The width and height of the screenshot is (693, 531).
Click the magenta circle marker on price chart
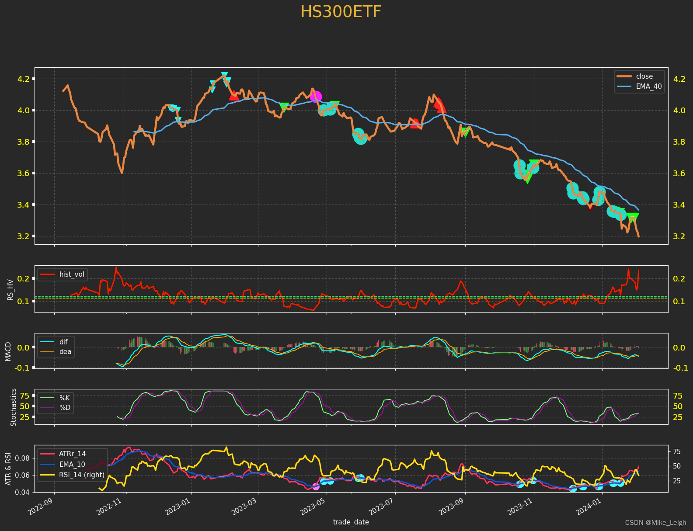click(x=316, y=97)
